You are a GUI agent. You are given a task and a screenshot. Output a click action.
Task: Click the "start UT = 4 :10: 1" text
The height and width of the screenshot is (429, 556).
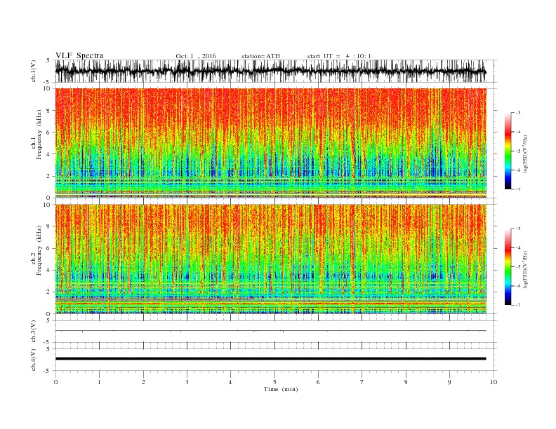tap(339, 56)
